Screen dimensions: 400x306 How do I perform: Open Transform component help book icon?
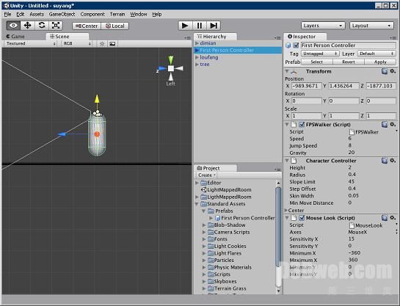tap(385, 71)
